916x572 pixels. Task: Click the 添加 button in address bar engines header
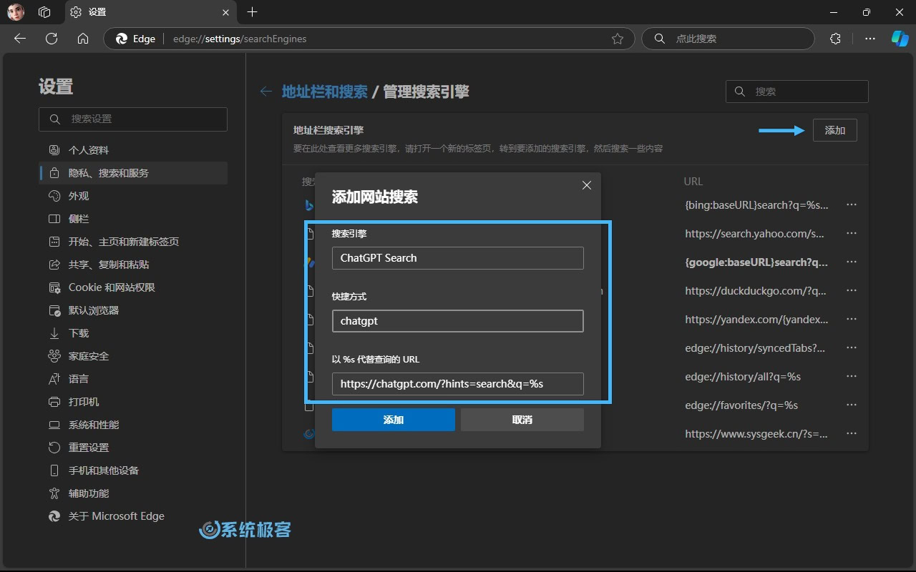[x=834, y=130]
